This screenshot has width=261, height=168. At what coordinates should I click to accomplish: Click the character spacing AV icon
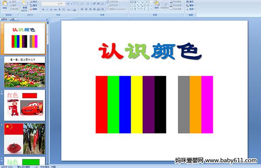pyautogui.click(x=64, y=10)
